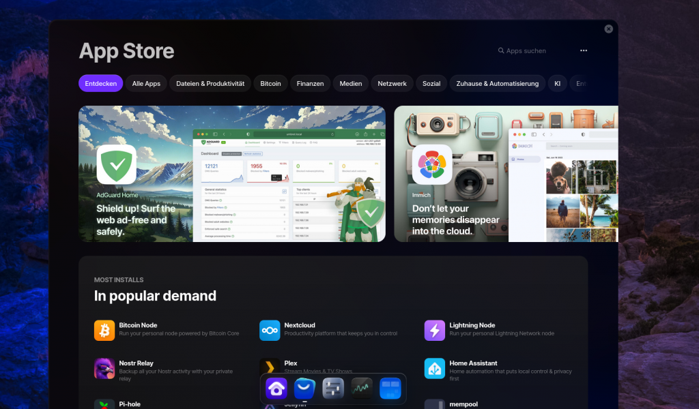Open the Live Usage graph icon in dock
The image size is (699, 409).
point(361,389)
